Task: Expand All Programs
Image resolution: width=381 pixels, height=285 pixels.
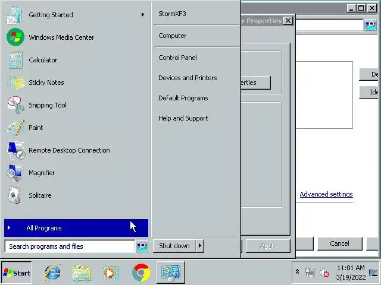Action: 76,228
